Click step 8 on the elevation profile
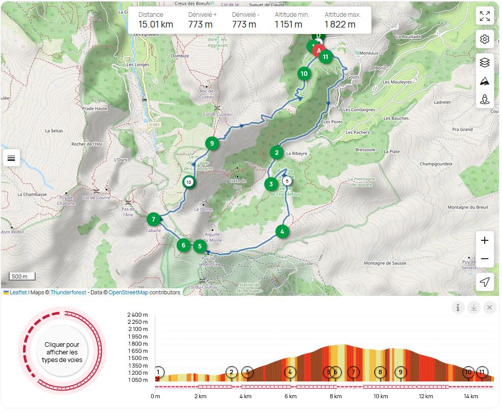This screenshot has height=414, width=502. pos(380,372)
